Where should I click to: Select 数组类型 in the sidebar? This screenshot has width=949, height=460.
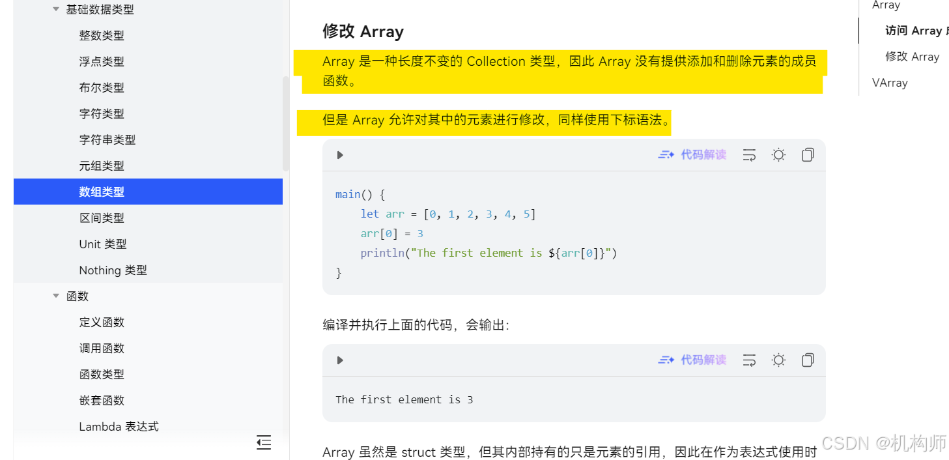pos(102,192)
